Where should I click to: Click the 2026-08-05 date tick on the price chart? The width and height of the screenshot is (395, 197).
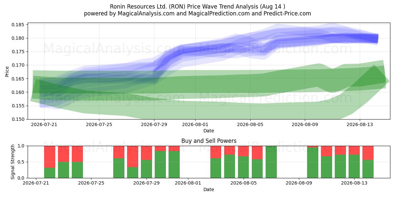click(250, 125)
